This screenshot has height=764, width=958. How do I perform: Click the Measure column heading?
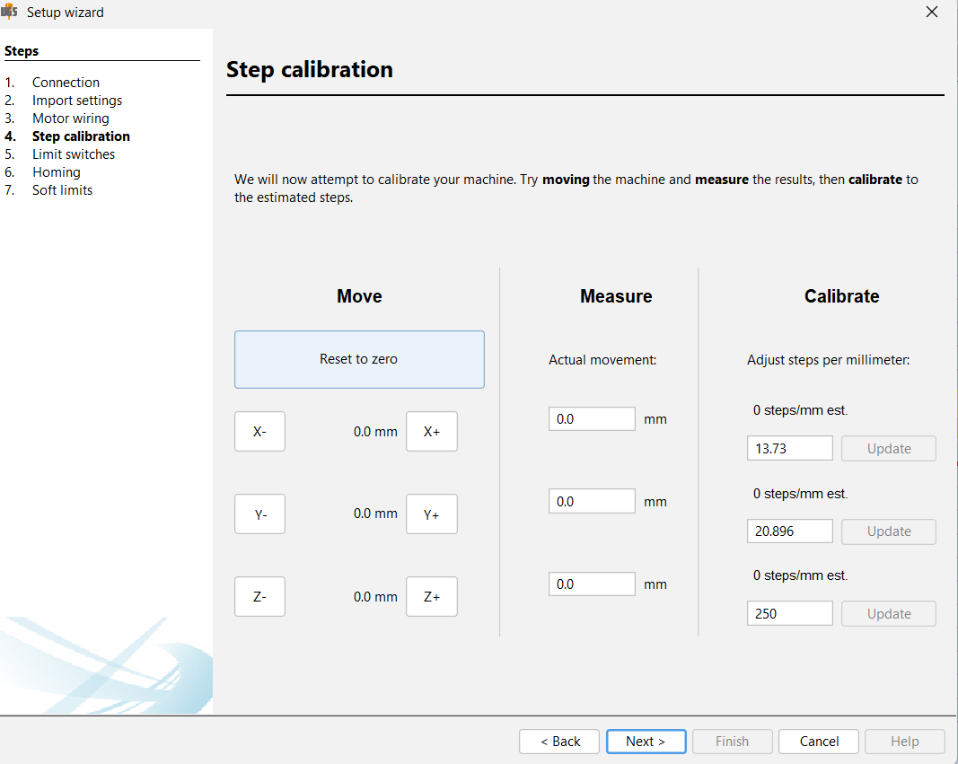point(616,296)
